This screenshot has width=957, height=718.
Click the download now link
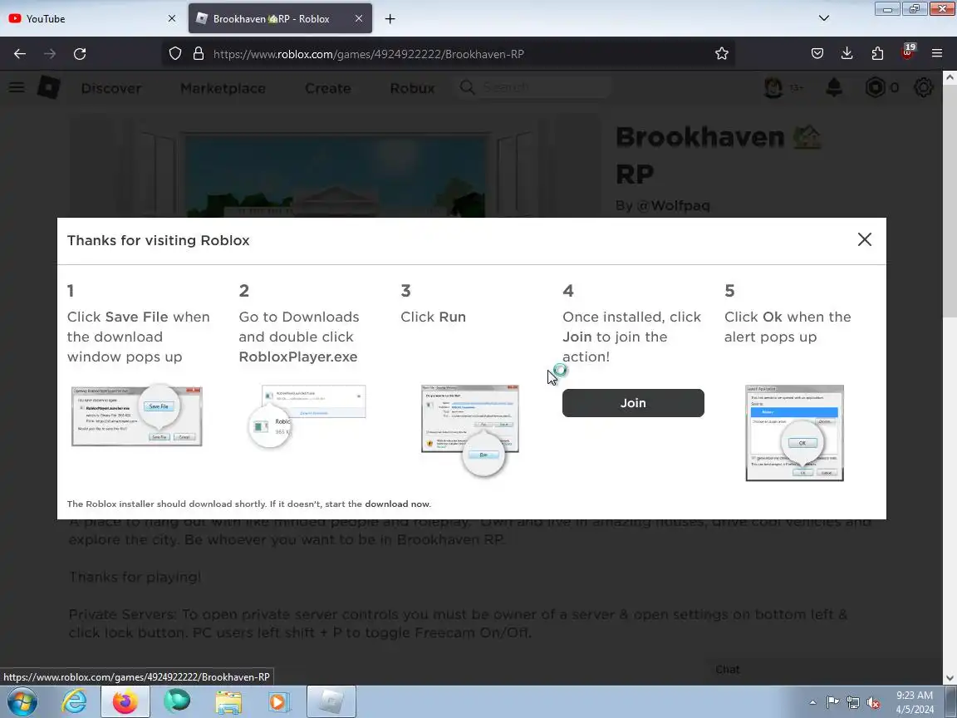397,504
